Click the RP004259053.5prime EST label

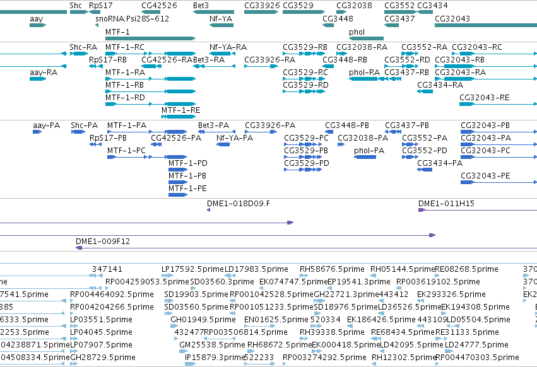[147, 282]
